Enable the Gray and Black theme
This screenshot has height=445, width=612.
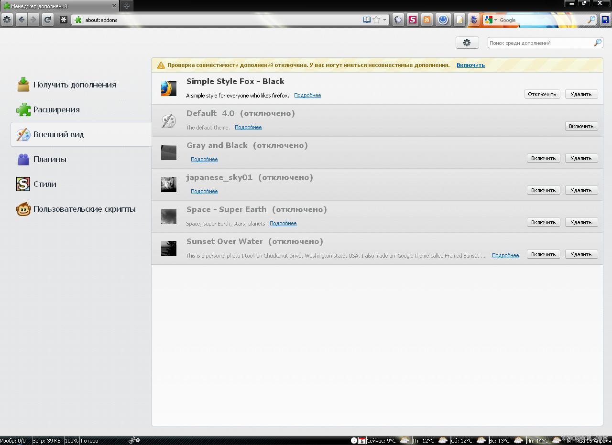pos(543,158)
